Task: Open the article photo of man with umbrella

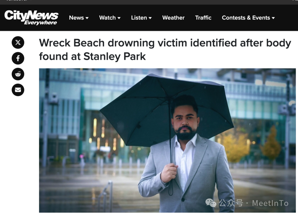Action: click(x=167, y=140)
